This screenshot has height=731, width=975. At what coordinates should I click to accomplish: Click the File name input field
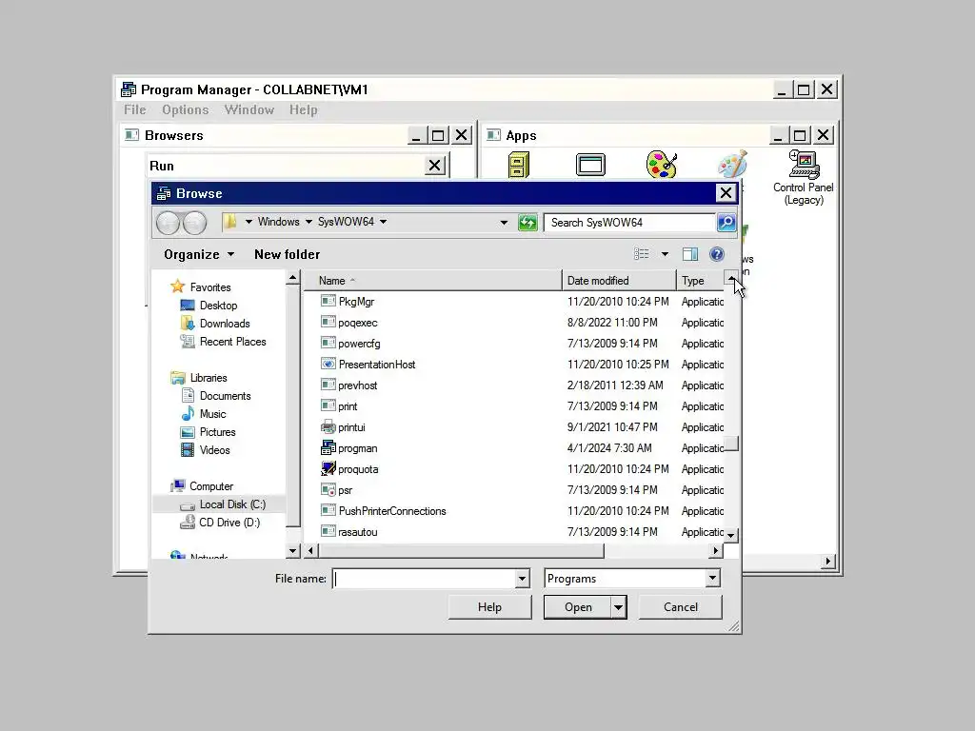[426, 579]
